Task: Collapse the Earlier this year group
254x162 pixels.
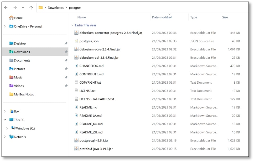Action: point(72,25)
